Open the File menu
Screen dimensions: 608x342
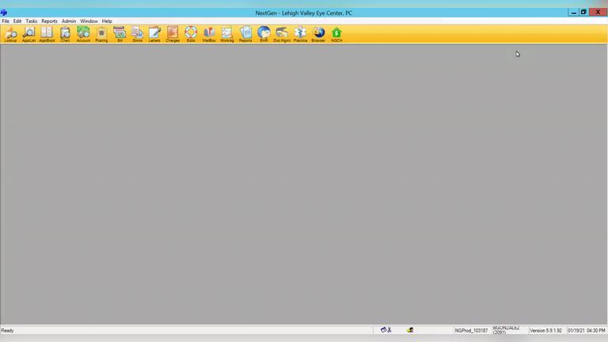pyautogui.click(x=6, y=21)
